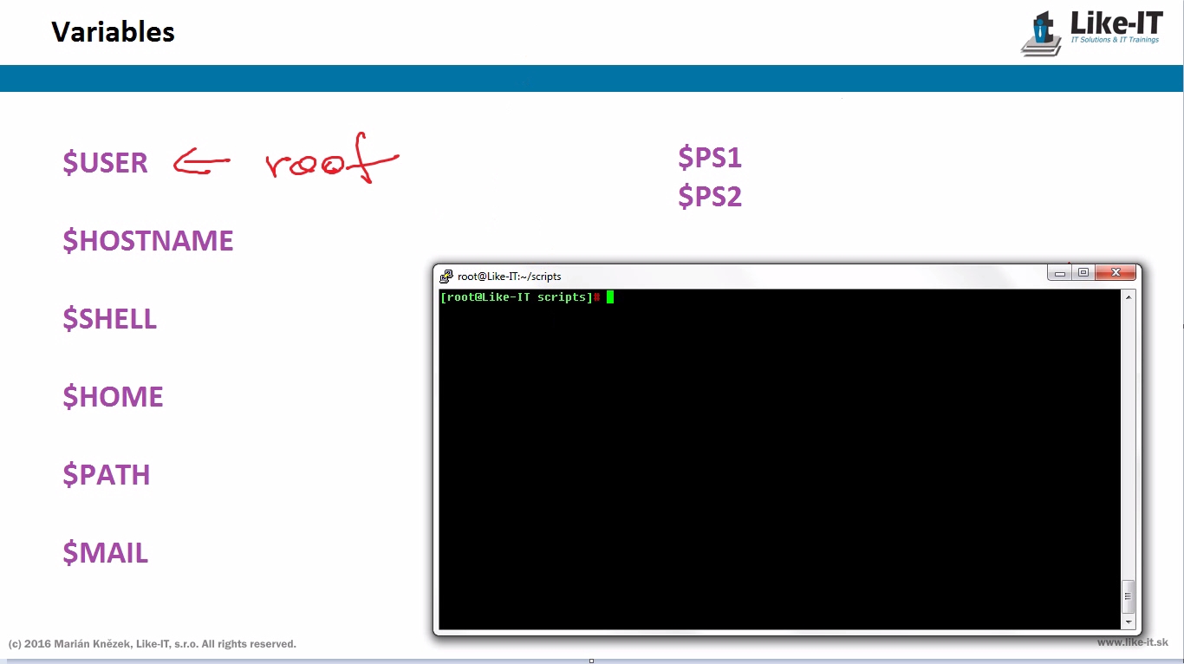Screen dimensions: 1184x664
Task: Click the red handwritten arrow annotation
Action: tap(201, 163)
